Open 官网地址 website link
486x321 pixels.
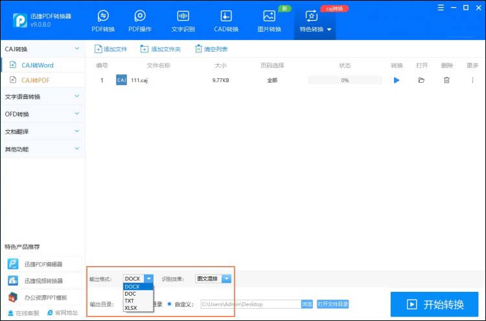point(63,313)
